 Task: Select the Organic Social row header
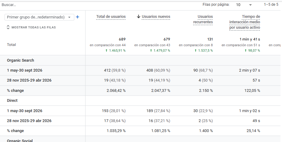click(20, 140)
